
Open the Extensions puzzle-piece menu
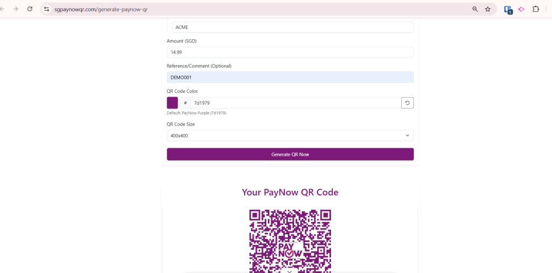click(536, 9)
